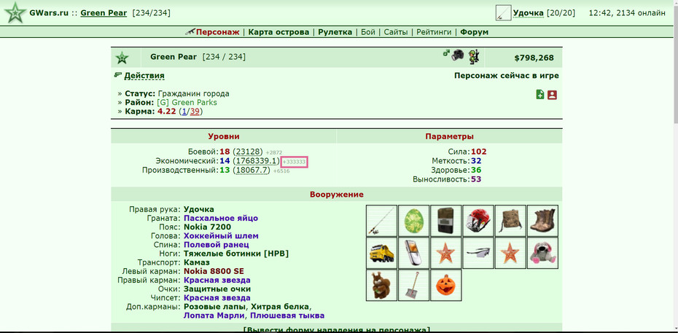Viewport: 678px width, 333px height.
Task: Open the Рейтинги navigation item
Action: tap(434, 32)
